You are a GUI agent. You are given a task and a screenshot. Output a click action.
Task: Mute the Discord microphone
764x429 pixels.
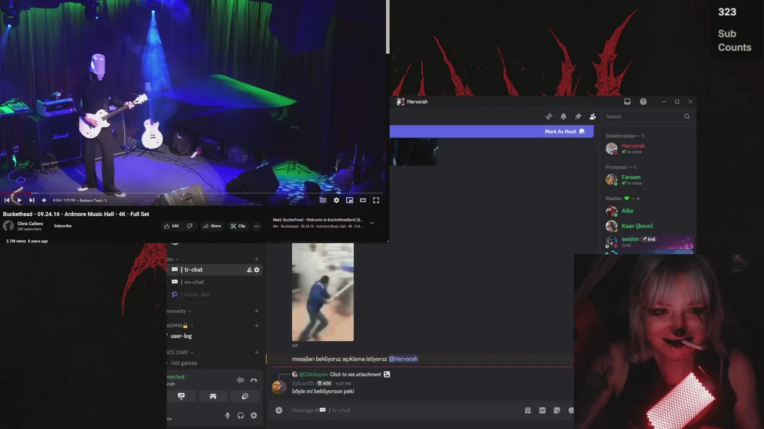[227, 415]
